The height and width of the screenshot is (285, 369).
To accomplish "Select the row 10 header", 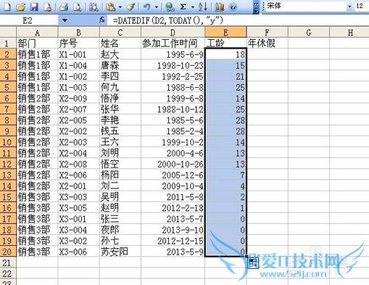I will tap(8, 142).
